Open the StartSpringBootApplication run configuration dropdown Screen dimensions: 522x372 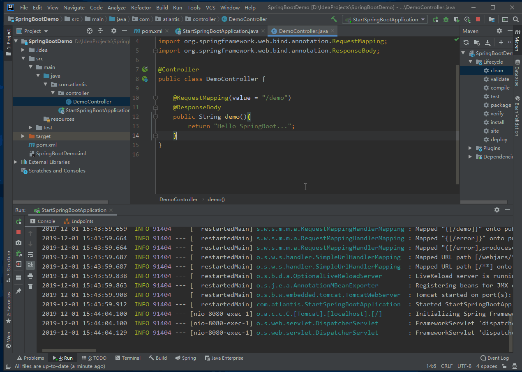[385, 19]
